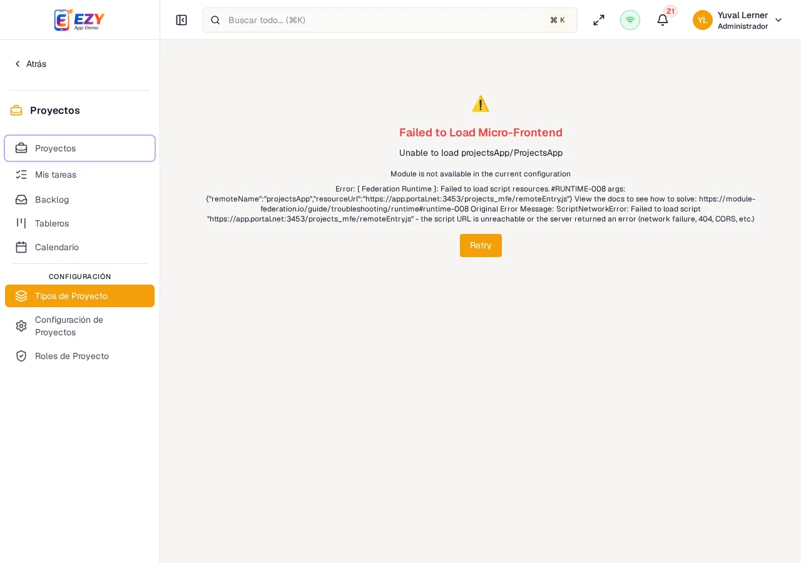Click the Proyectos item briefcase icon
Viewport: 801px width, 563px height.
21,148
